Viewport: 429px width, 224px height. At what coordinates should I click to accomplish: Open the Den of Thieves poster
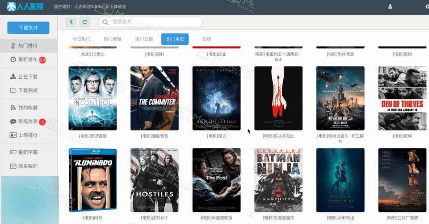402,98
